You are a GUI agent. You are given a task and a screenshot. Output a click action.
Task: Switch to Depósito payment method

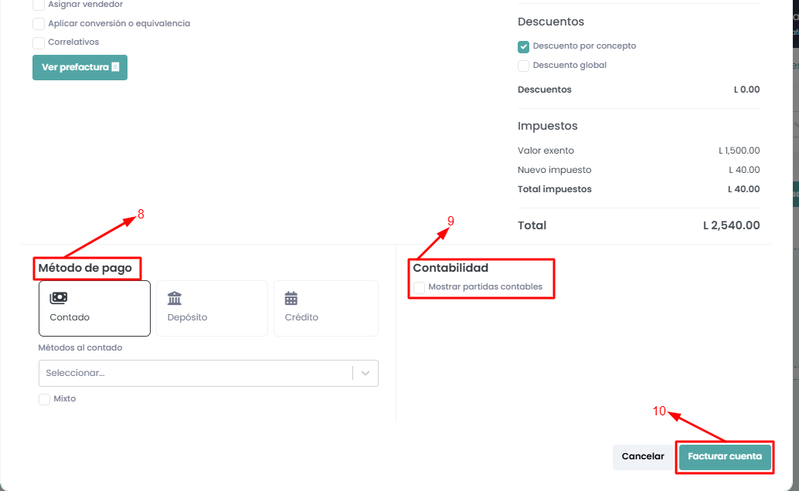(212, 308)
